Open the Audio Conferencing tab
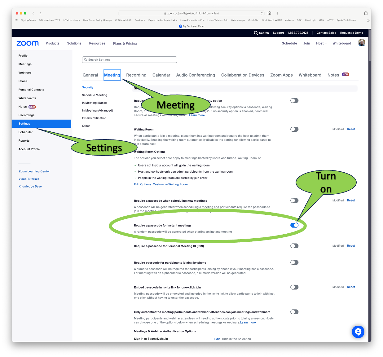This screenshot has width=383, height=357. [x=196, y=75]
